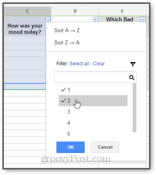Check filter value 3

[x=93, y=112]
